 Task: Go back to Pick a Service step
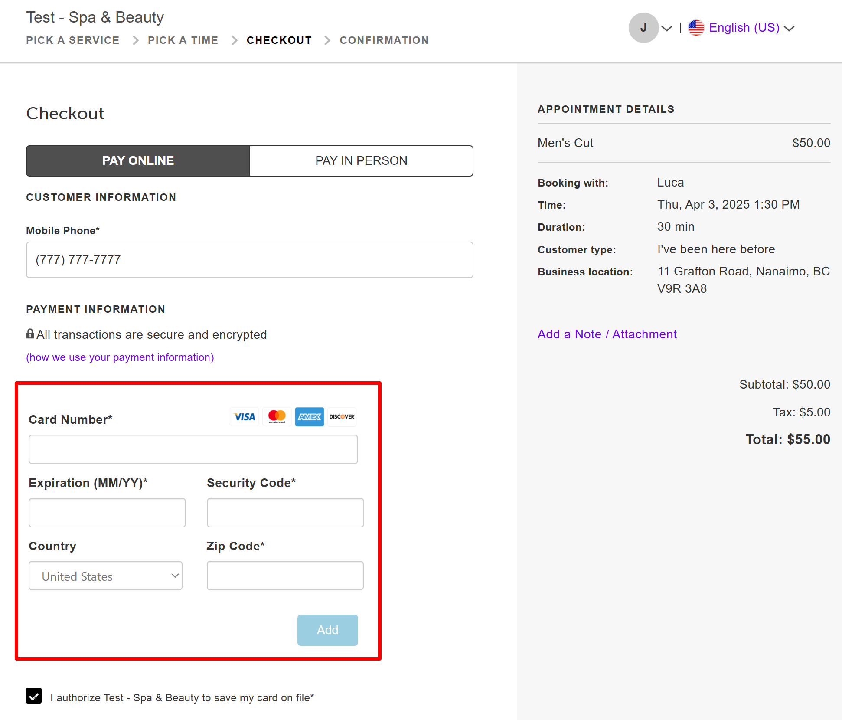72,40
